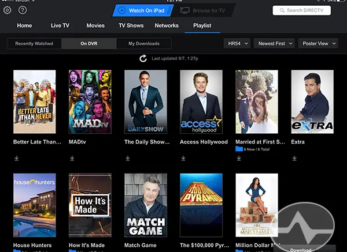Image resolution: width=347 pixels, height=252 pixels.
Task: Open the How It's Made poster
Action: click(x=90, y=205)
